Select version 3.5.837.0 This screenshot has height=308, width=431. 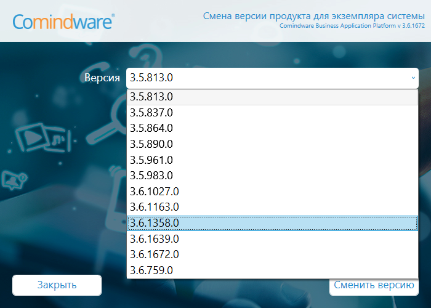pos(272,113)
